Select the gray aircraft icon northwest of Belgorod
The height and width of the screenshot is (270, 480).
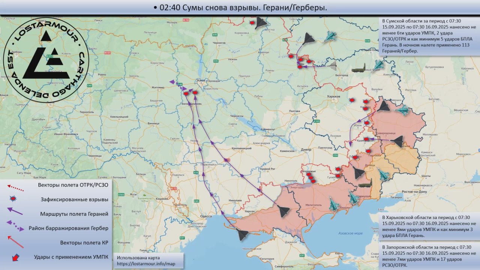point(332,66)
